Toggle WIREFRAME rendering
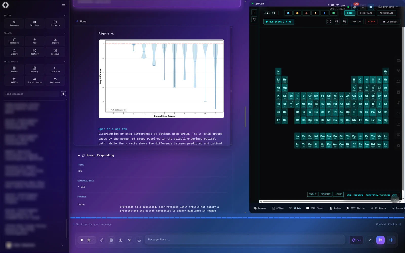 366,13
